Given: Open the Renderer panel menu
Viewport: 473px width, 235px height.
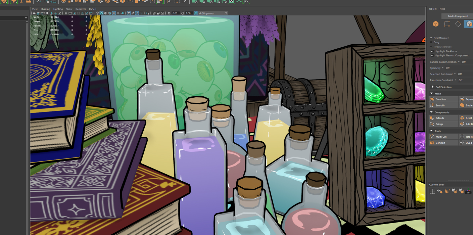Looking at the screenshot, I should [81, 9].
